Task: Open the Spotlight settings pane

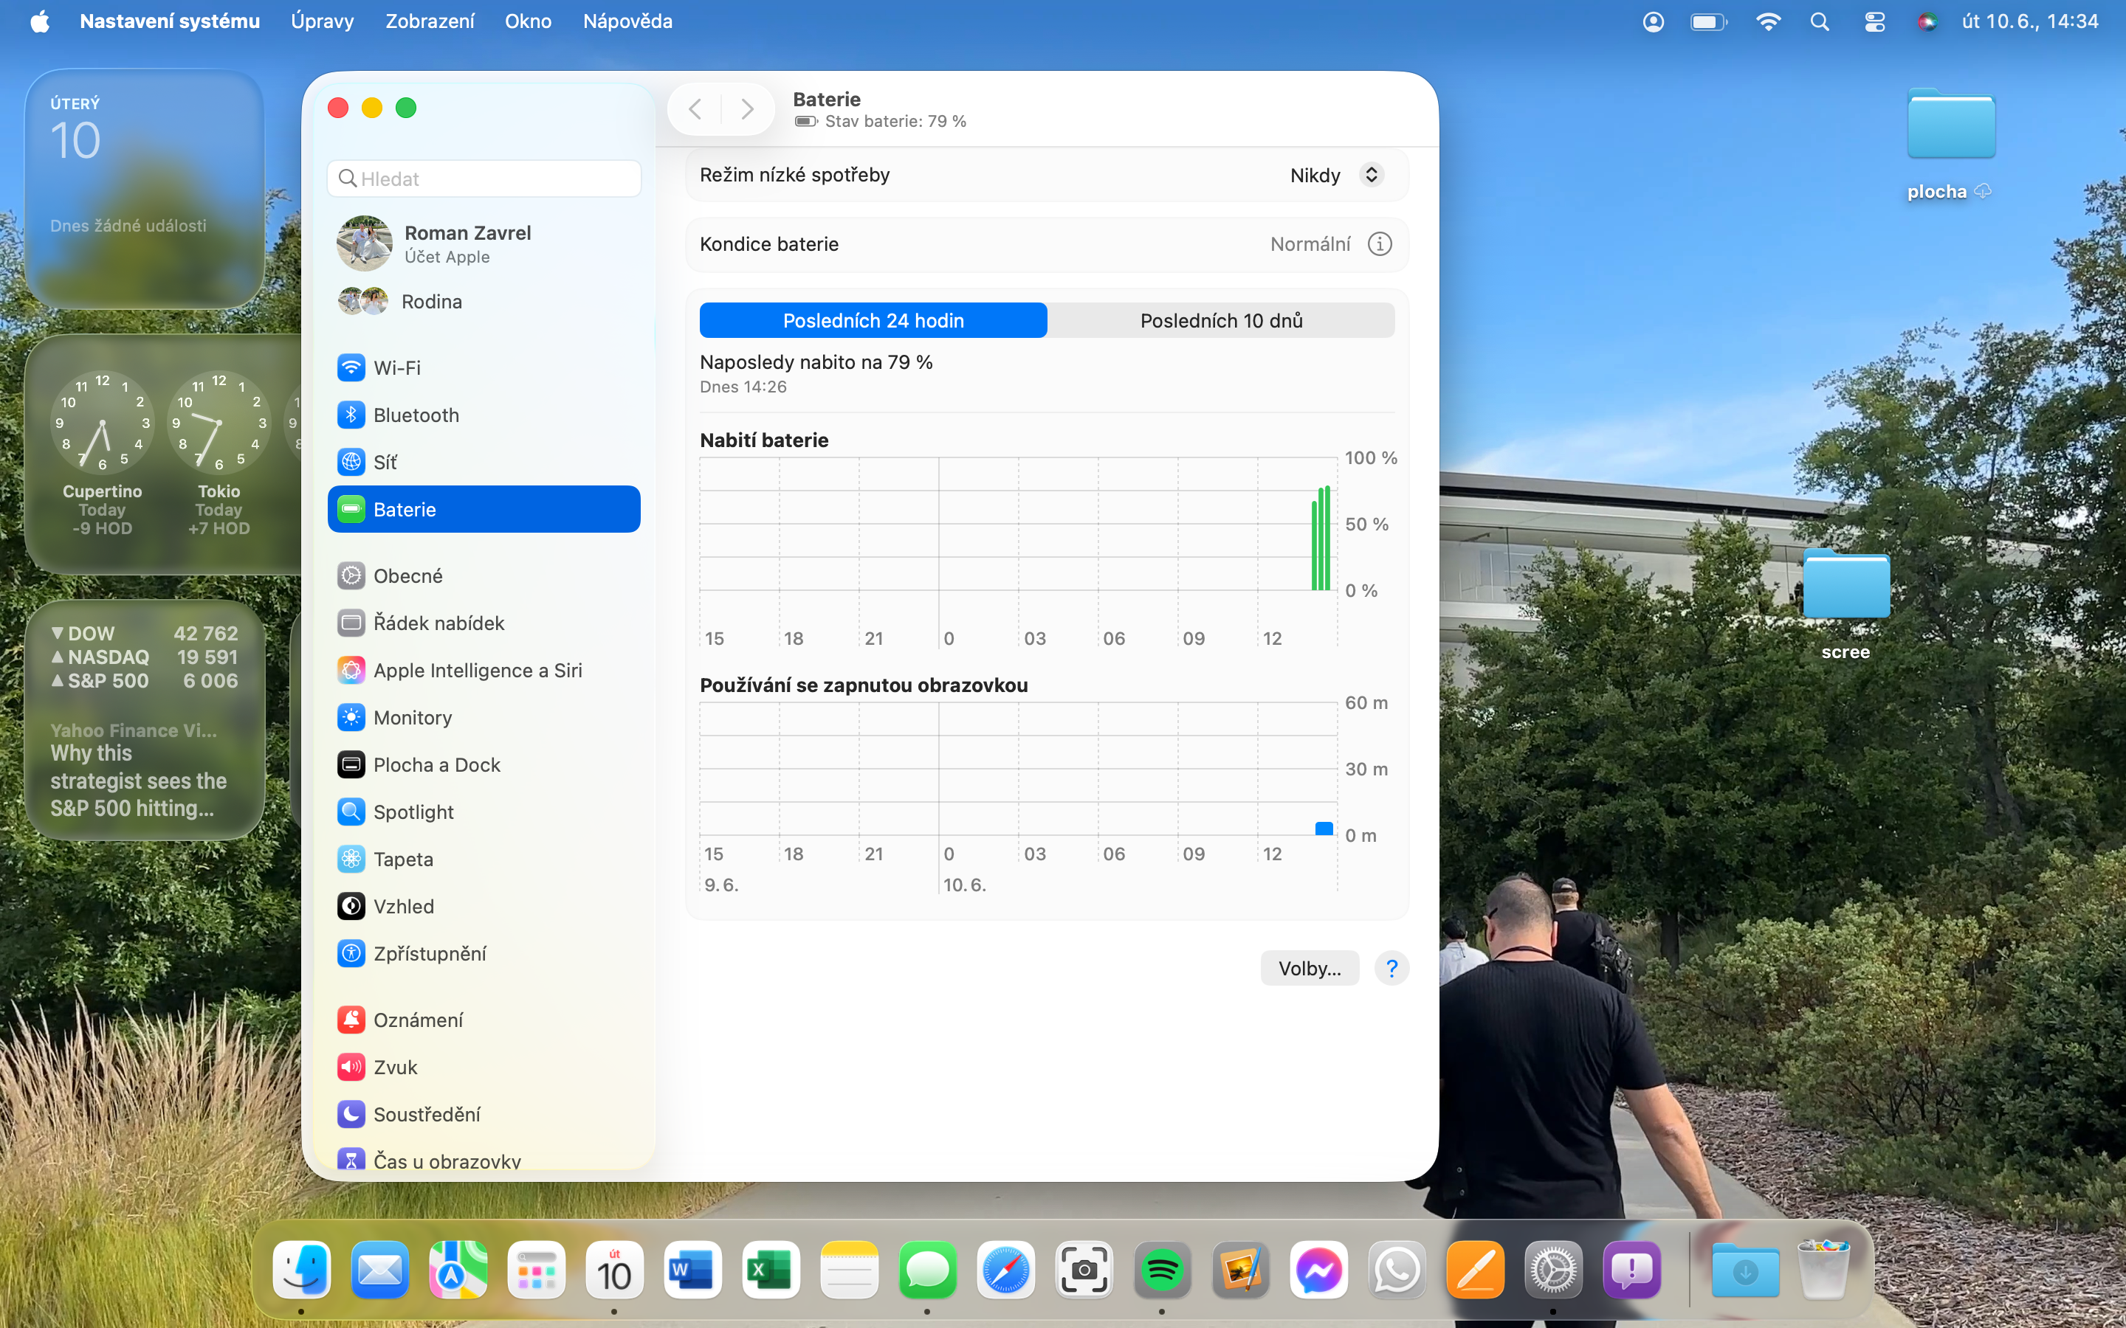Action: [x=413, y=812]
